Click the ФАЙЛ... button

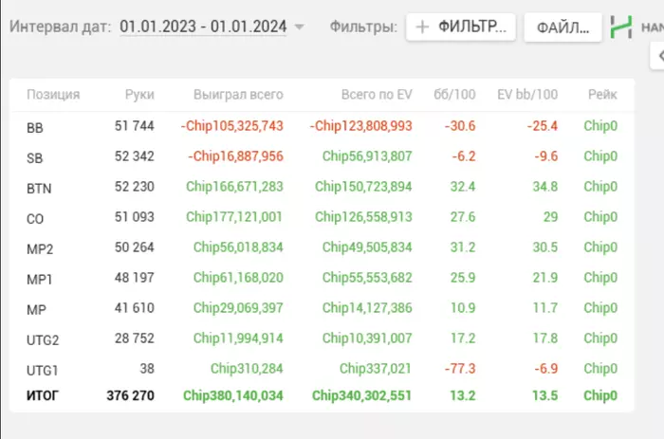point(563,27)
